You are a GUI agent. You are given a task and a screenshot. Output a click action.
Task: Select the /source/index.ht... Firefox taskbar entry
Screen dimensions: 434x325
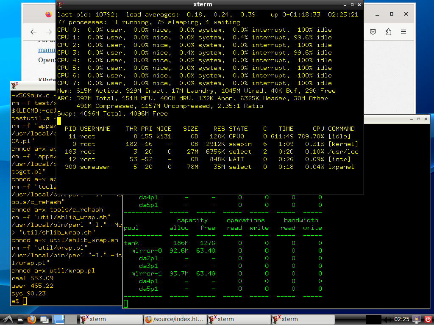coord(175,319)
